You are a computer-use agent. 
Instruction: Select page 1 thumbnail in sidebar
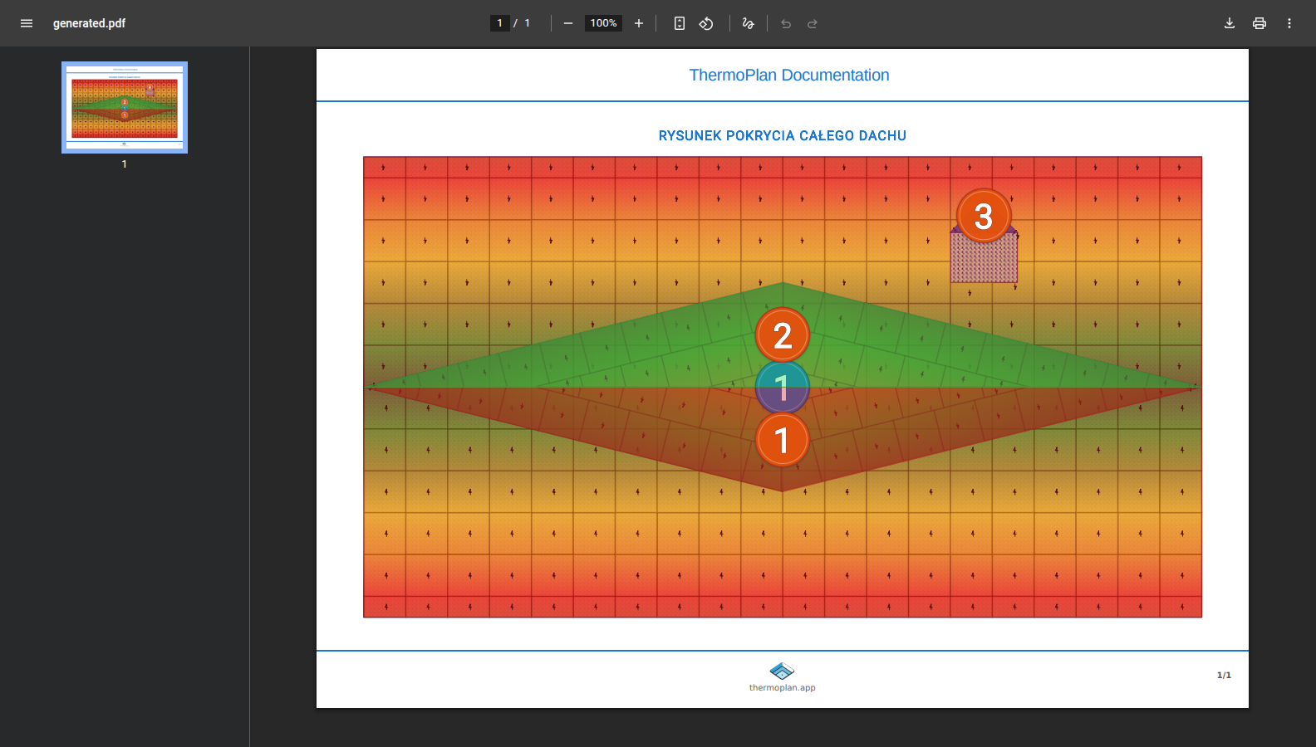[x=125, y=107]
